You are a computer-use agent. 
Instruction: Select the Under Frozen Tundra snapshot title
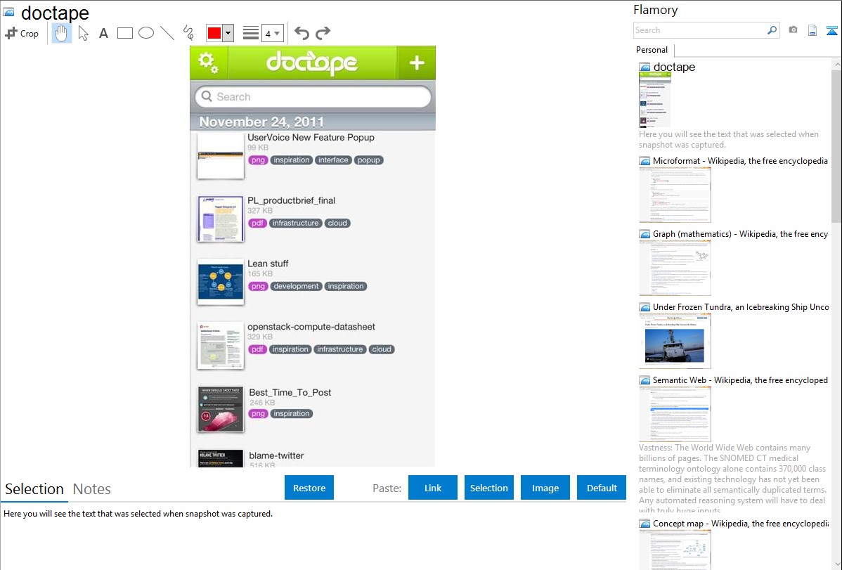[741, 306]
